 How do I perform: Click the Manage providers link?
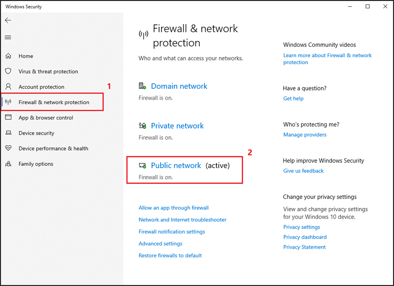(305, 135)
